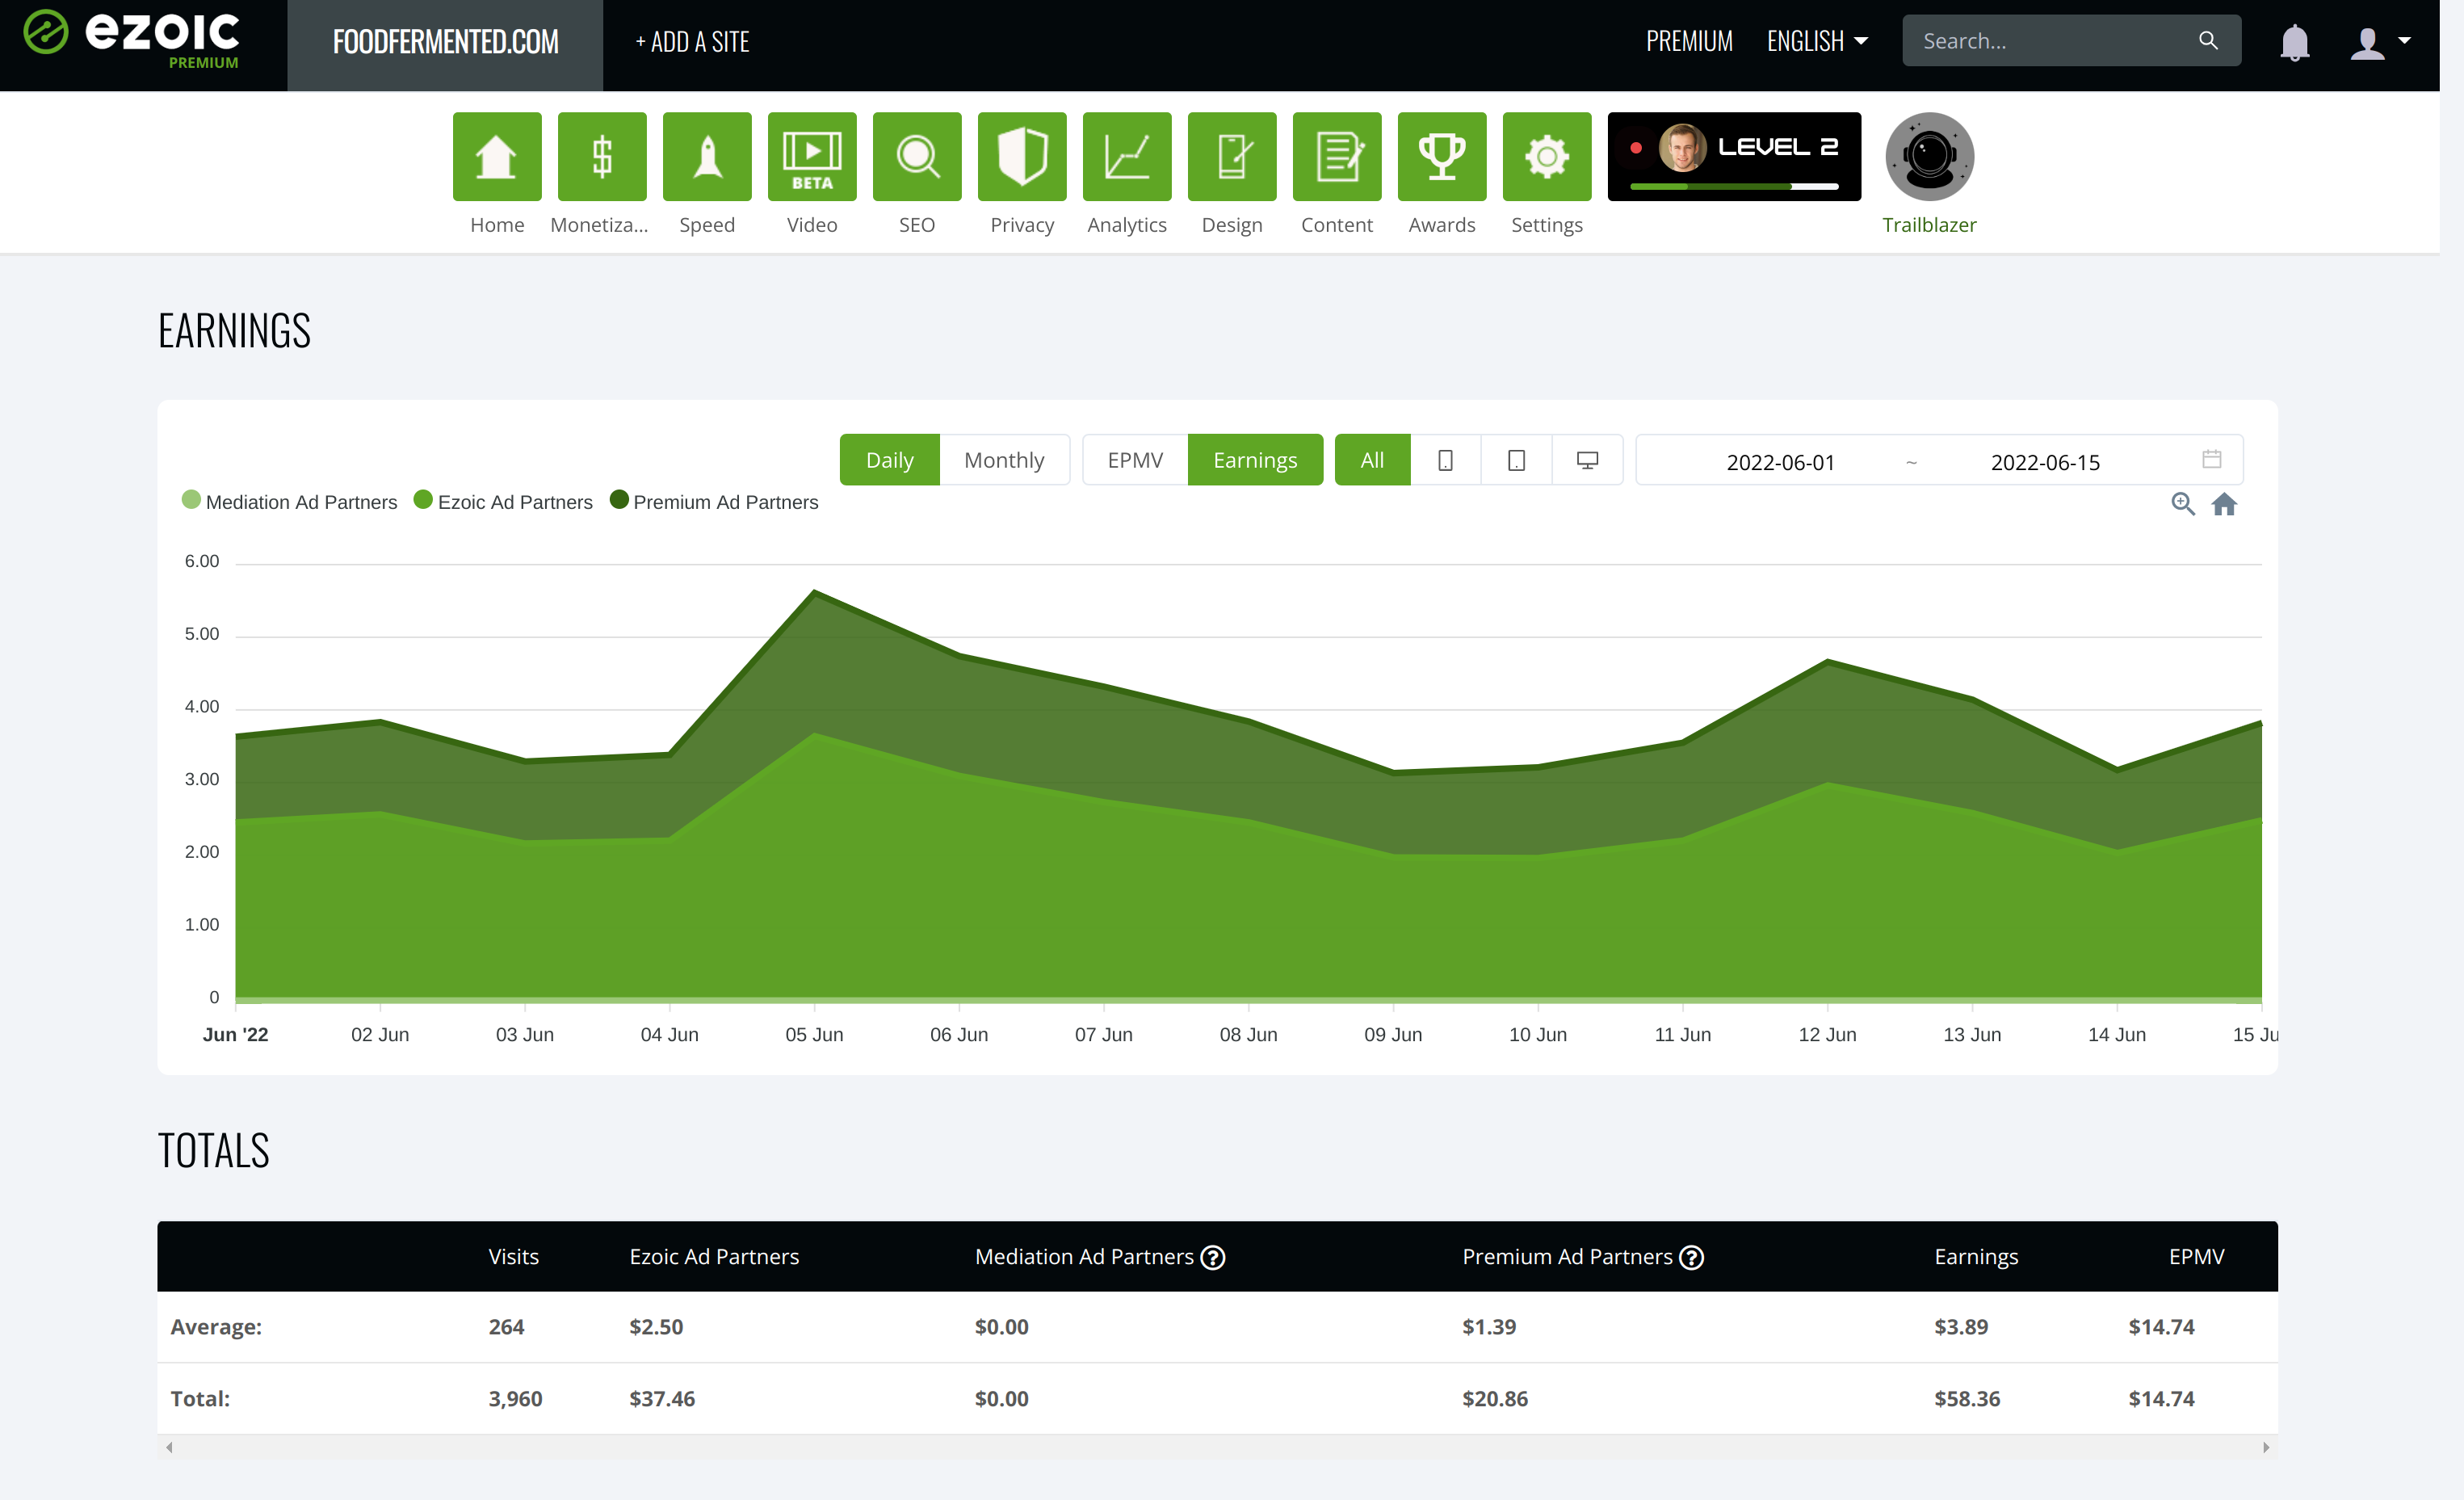Image resolution: width=2464 pixels, height=1500 pixels.
Task: Click the Earnings column header
Action: point(1976,1257)
